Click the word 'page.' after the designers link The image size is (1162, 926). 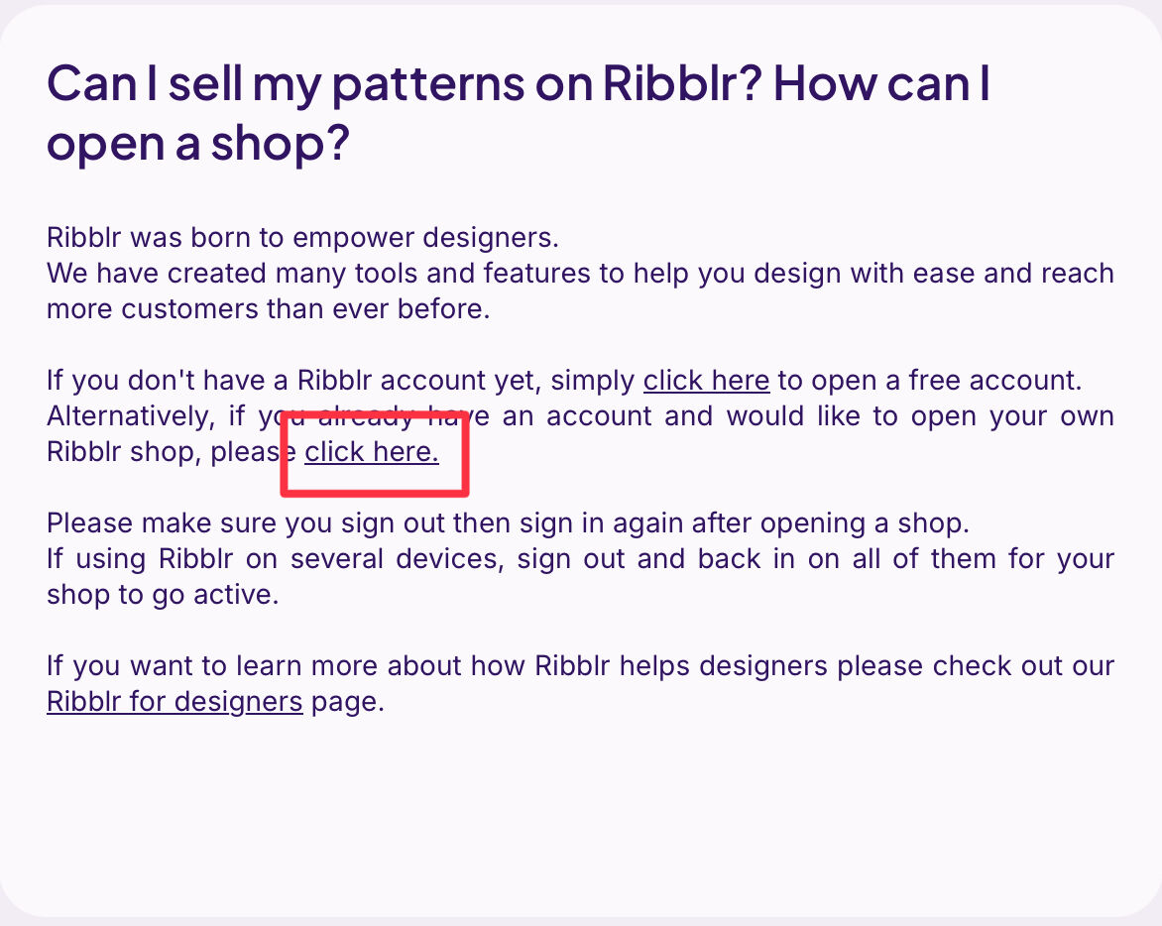pyautogui.click(x=348, y=701)
